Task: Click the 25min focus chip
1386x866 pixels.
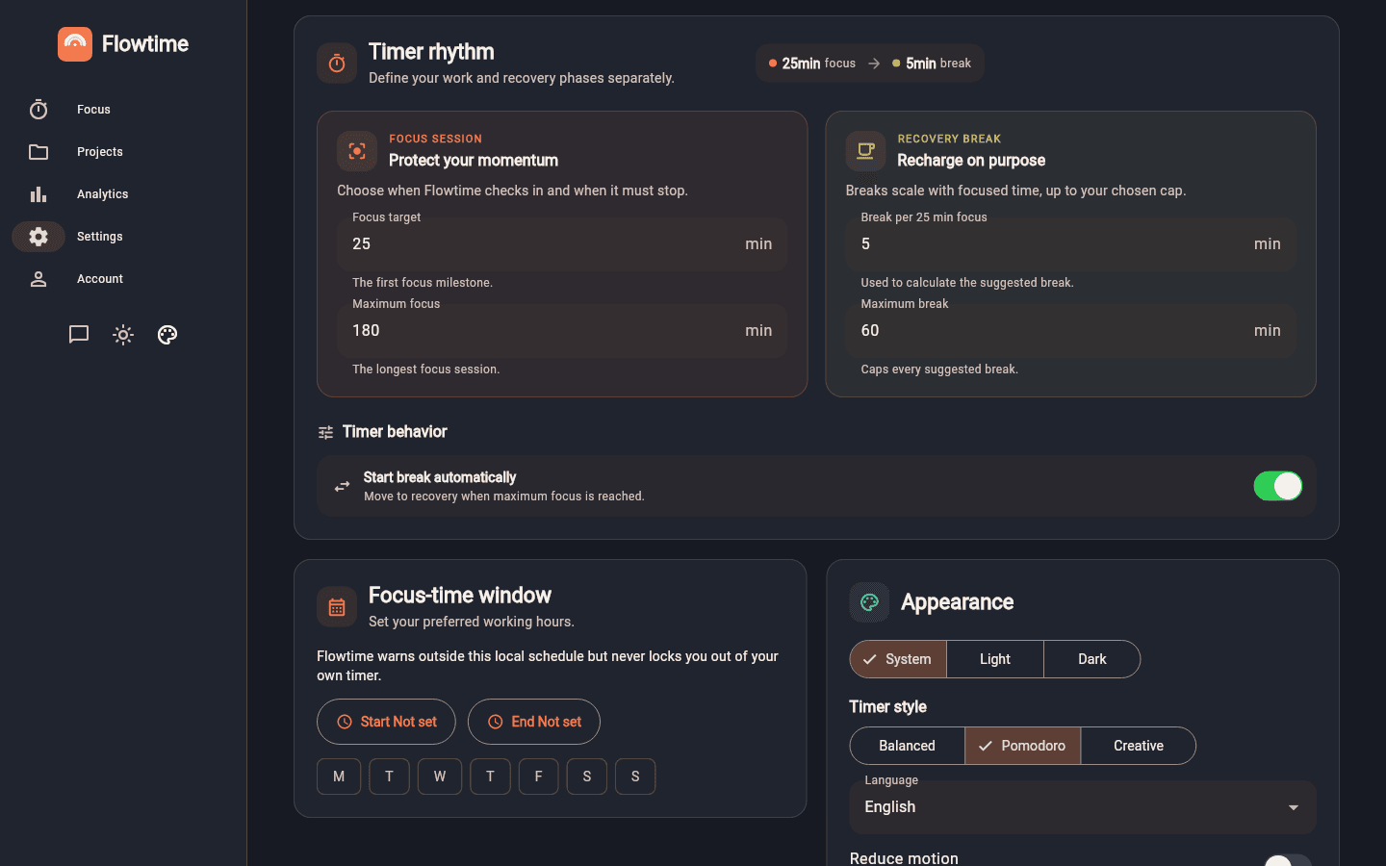Action: 811,64
